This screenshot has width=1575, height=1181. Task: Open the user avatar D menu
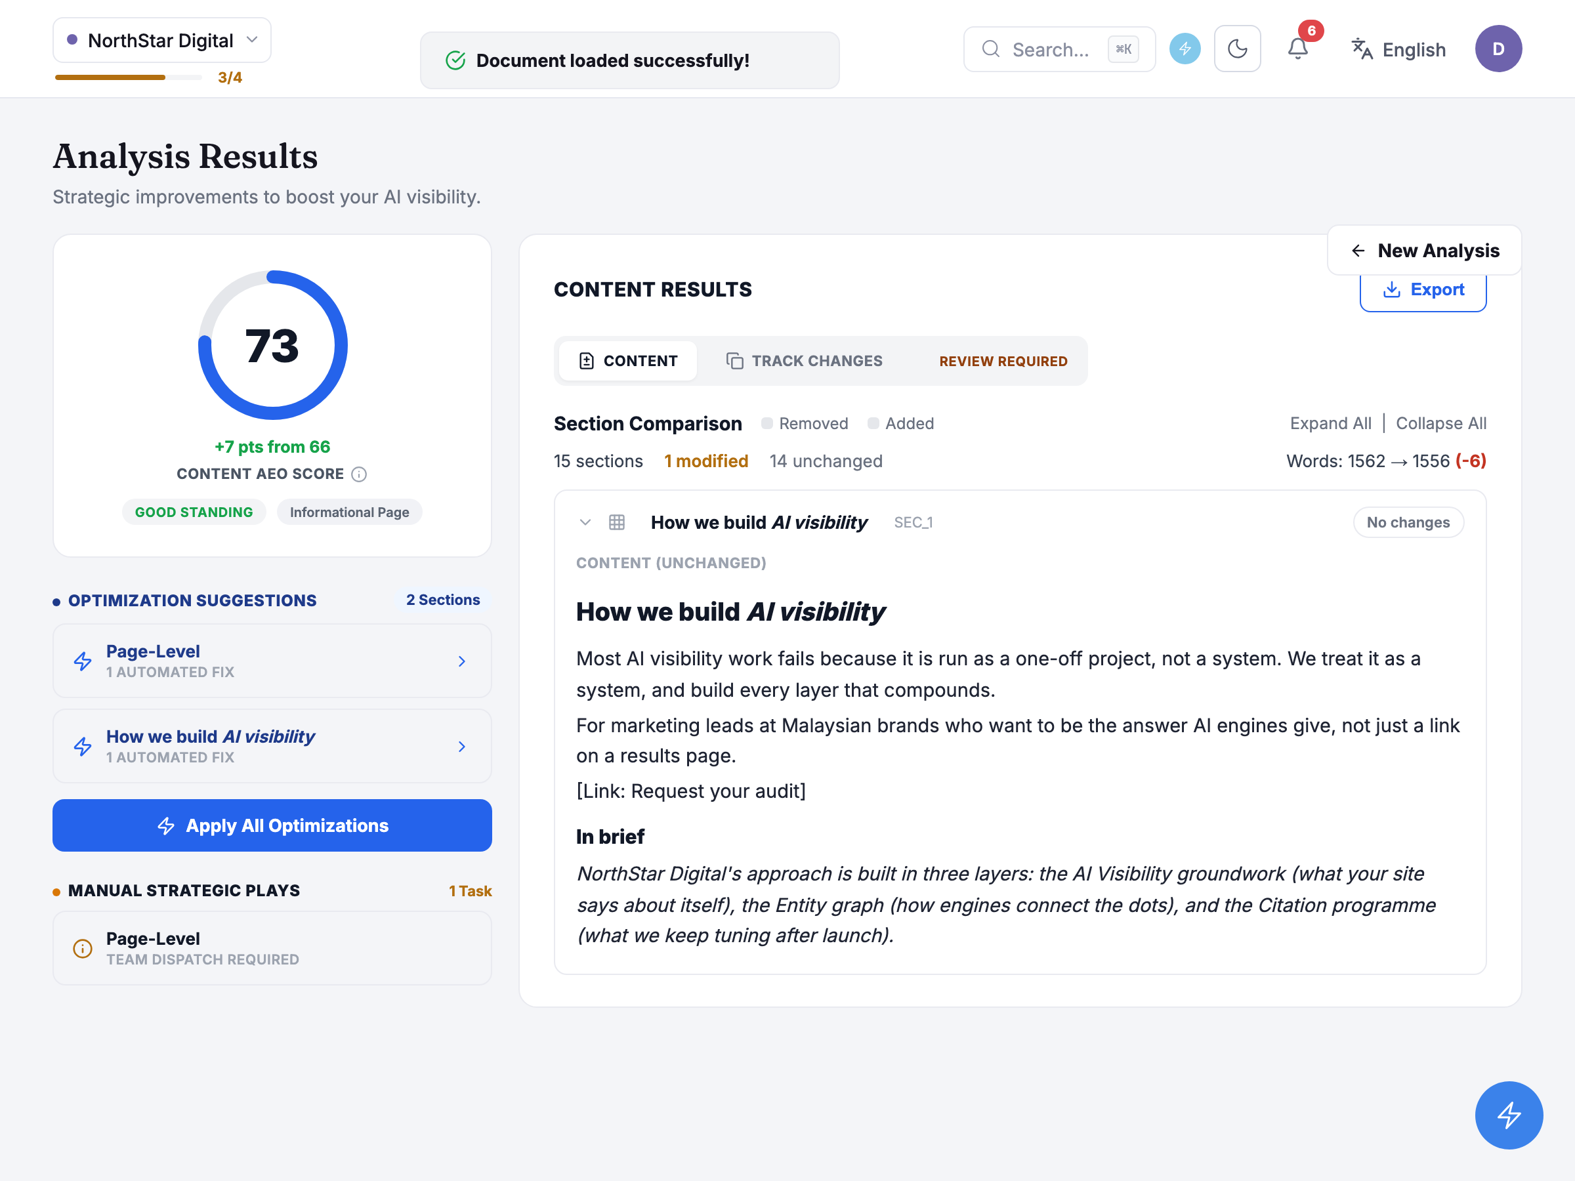point(1498,49)
